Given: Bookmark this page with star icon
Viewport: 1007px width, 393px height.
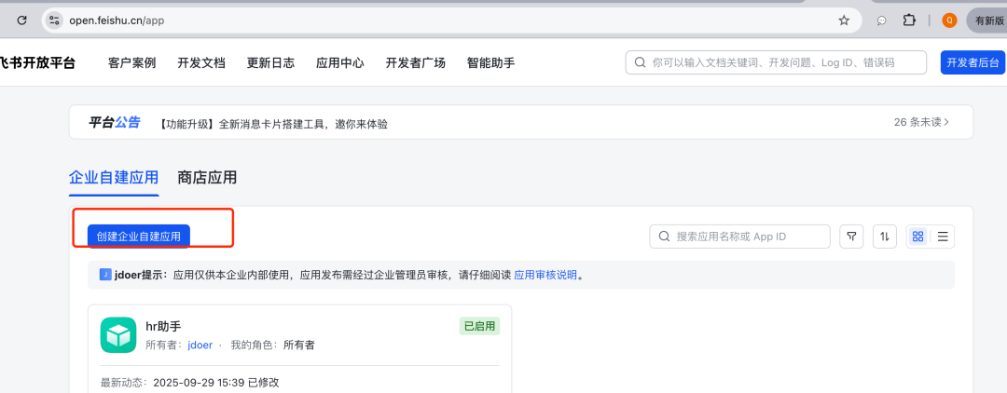Looking at the screenshot, I should click(x=844, y=20).
